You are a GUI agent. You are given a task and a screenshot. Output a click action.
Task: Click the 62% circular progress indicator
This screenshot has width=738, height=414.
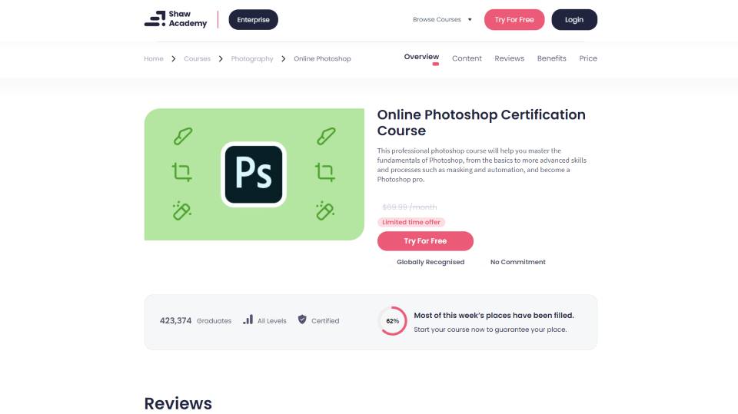393,321
